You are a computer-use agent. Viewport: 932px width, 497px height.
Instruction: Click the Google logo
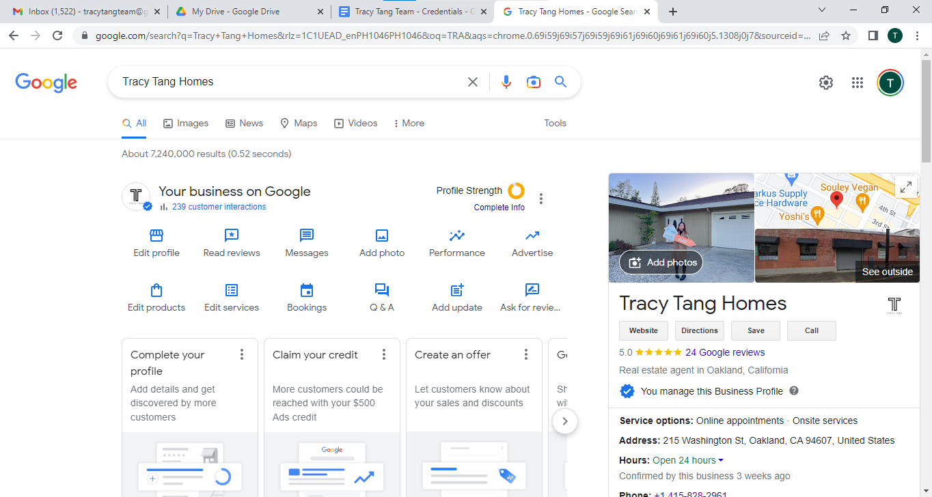[x=46, y=83]
